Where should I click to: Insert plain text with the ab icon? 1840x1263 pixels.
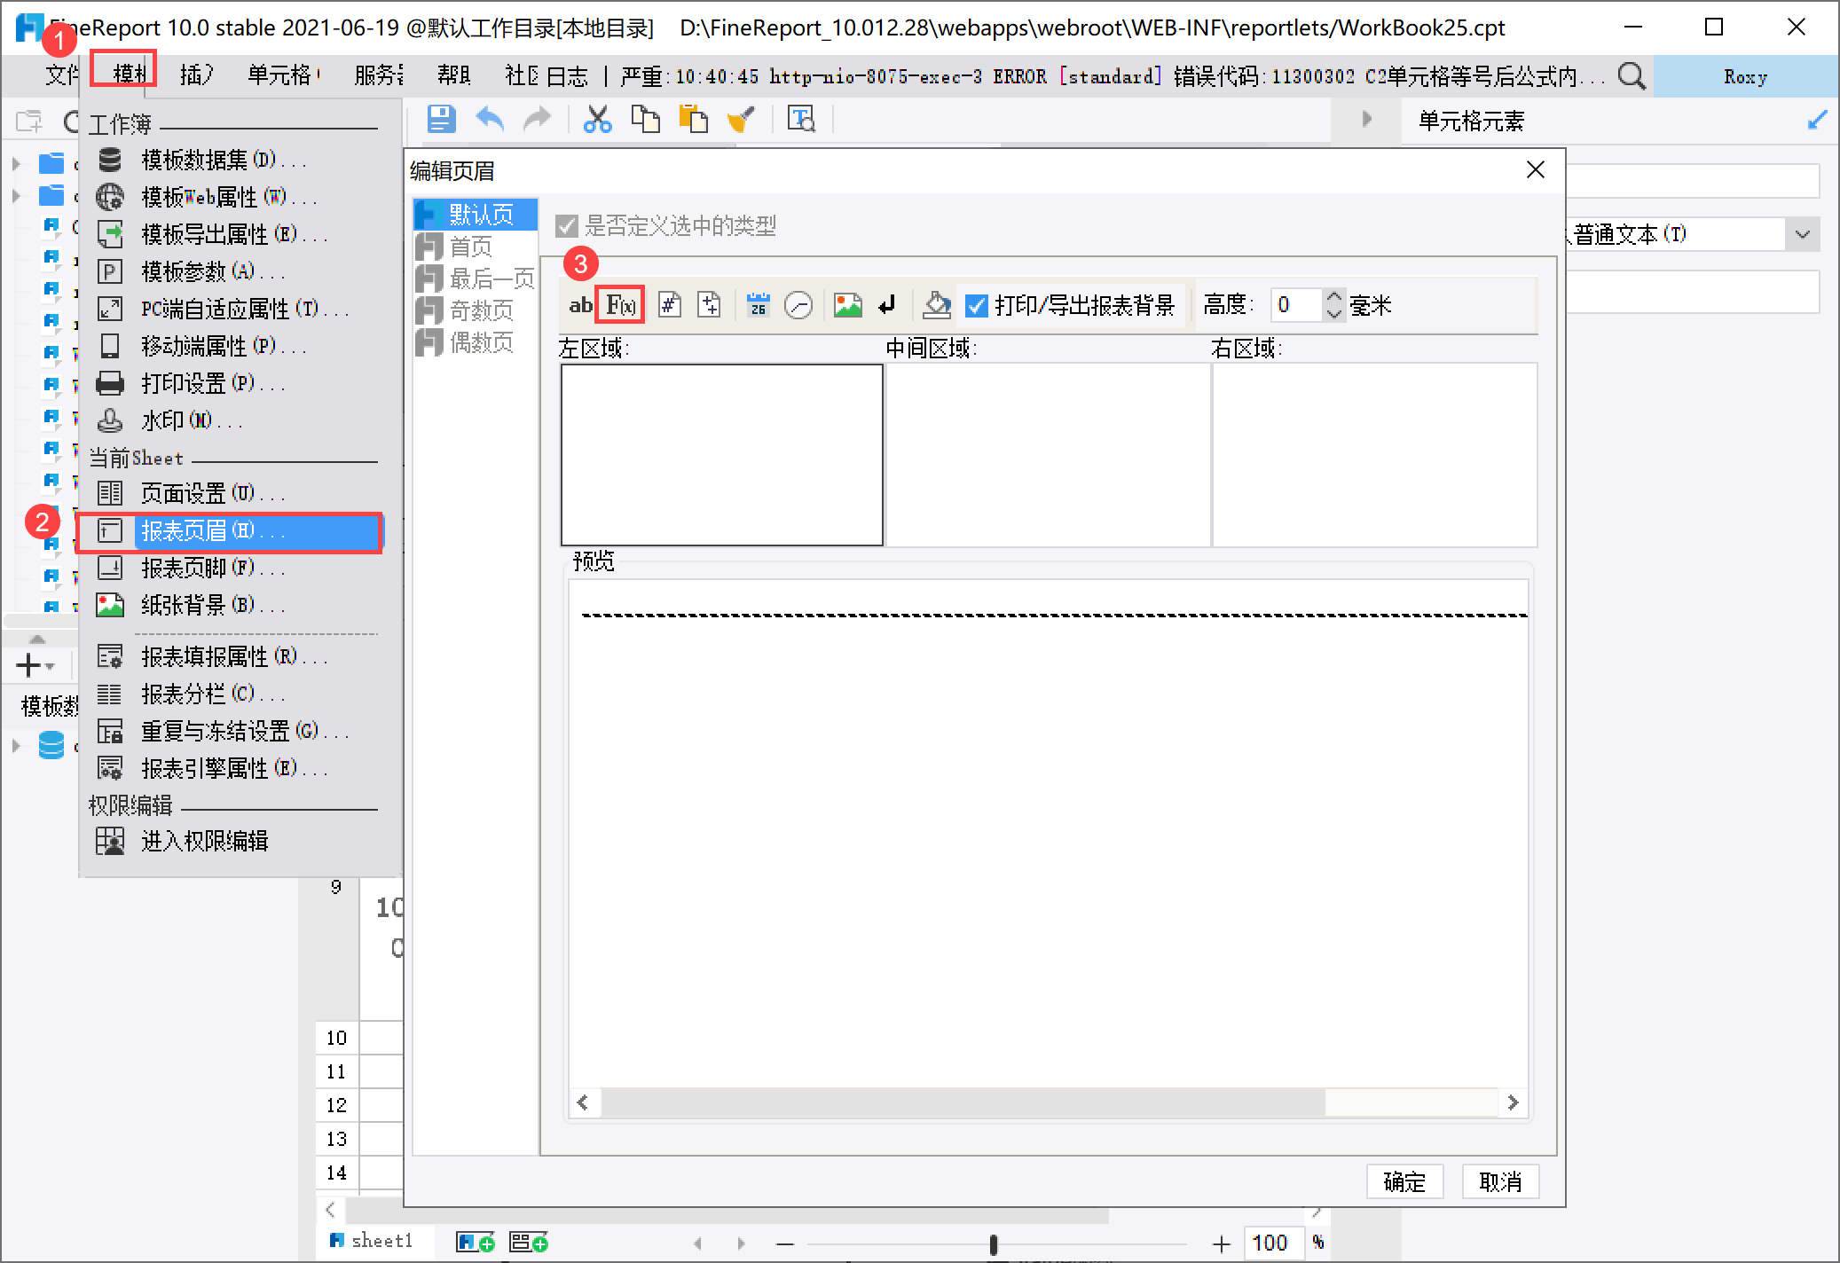580,306
